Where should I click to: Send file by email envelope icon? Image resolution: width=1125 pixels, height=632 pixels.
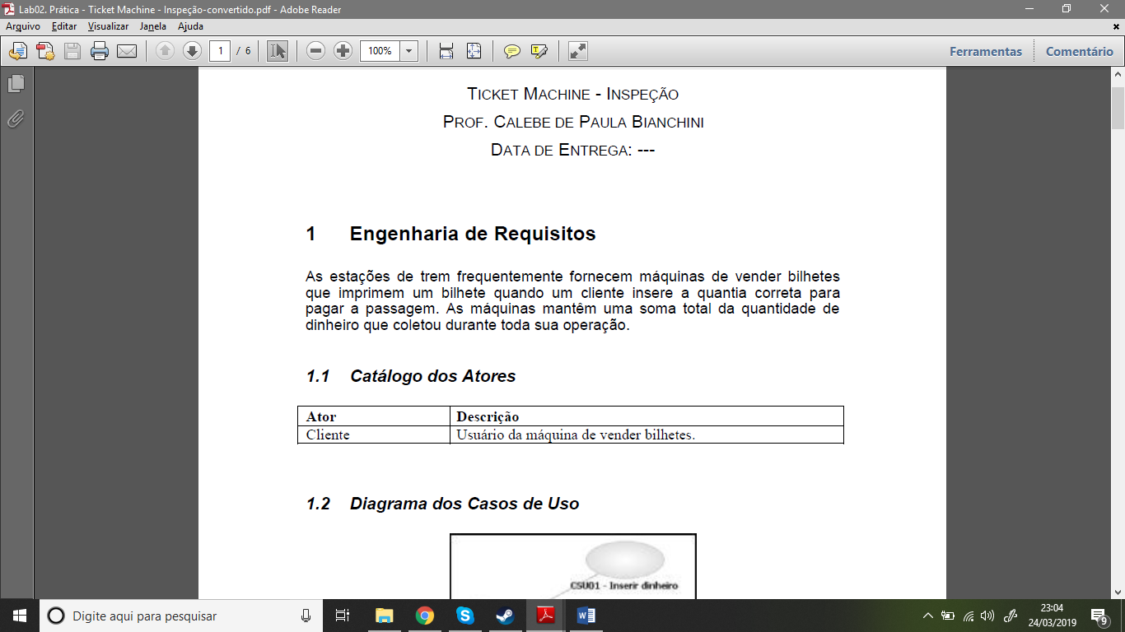[127, 51]
